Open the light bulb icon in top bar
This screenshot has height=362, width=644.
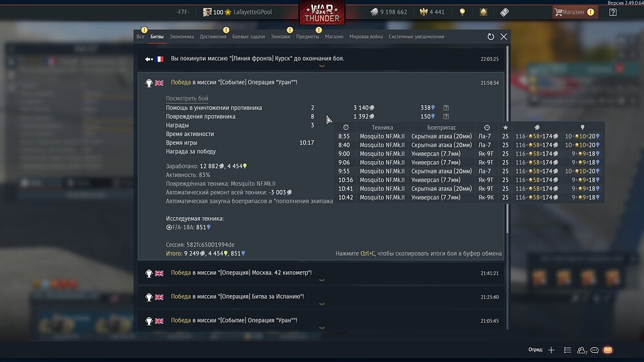[462, 12]
